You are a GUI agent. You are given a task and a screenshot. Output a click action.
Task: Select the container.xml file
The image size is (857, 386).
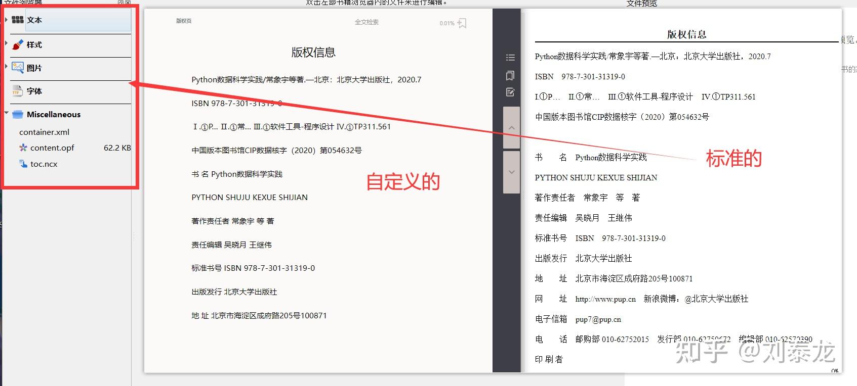pyautogui.click(x=45, y=132)
